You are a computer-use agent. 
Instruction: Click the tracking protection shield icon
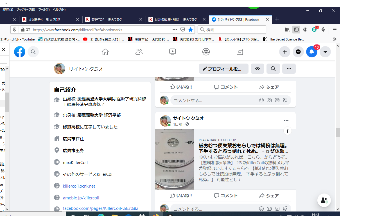(15, 30)
